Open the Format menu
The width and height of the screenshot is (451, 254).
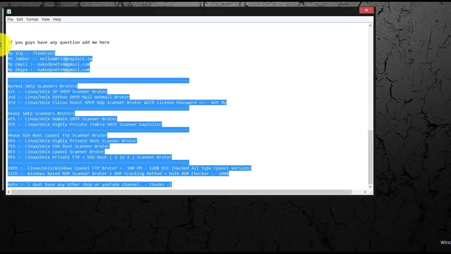point(32,19)
